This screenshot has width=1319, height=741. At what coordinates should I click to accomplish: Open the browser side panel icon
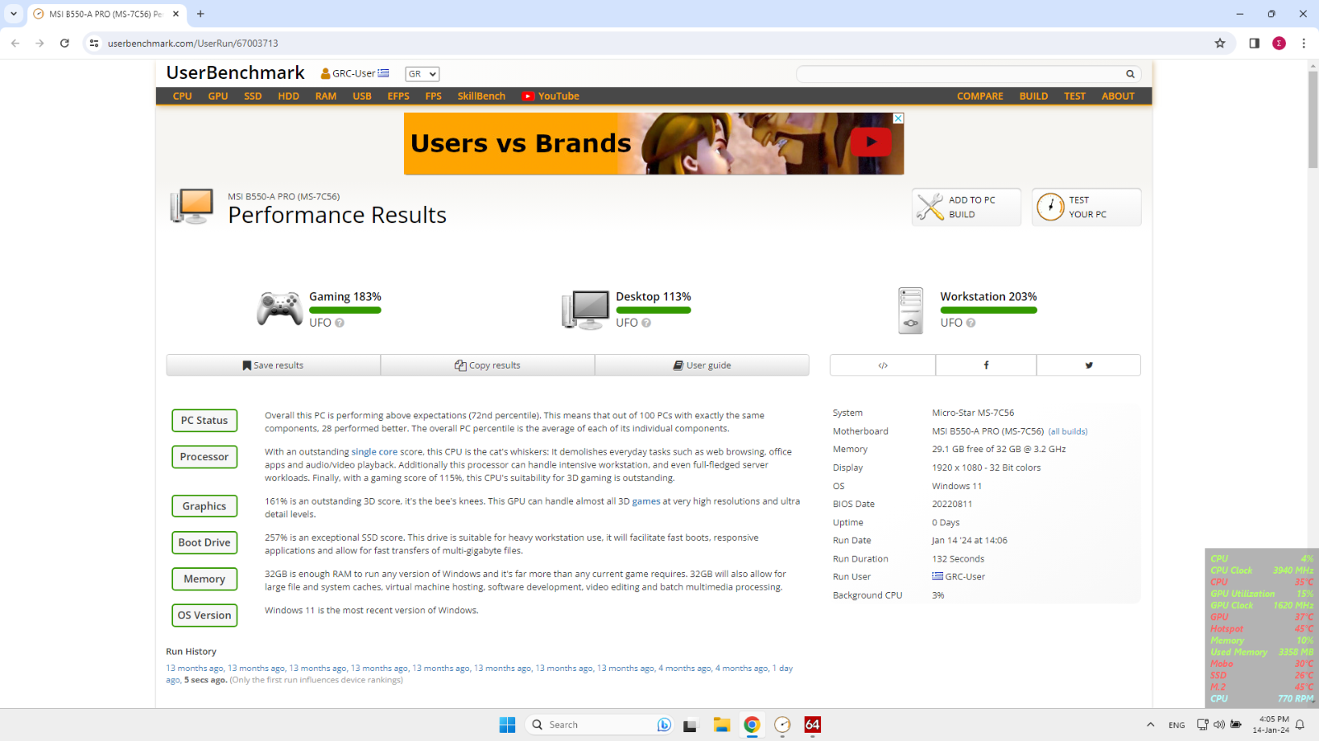pyautogui.click(x=1254, y=44)
